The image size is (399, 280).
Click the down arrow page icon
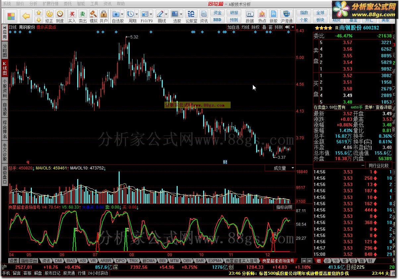click(38, 20)
